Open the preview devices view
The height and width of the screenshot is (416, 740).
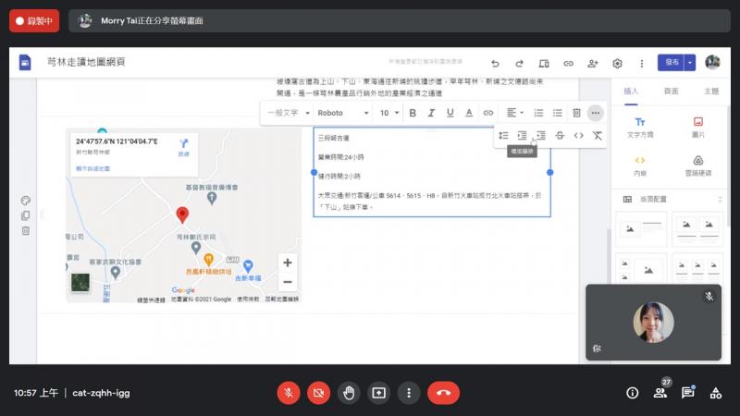pyautogui.click(x=544, y=63)
